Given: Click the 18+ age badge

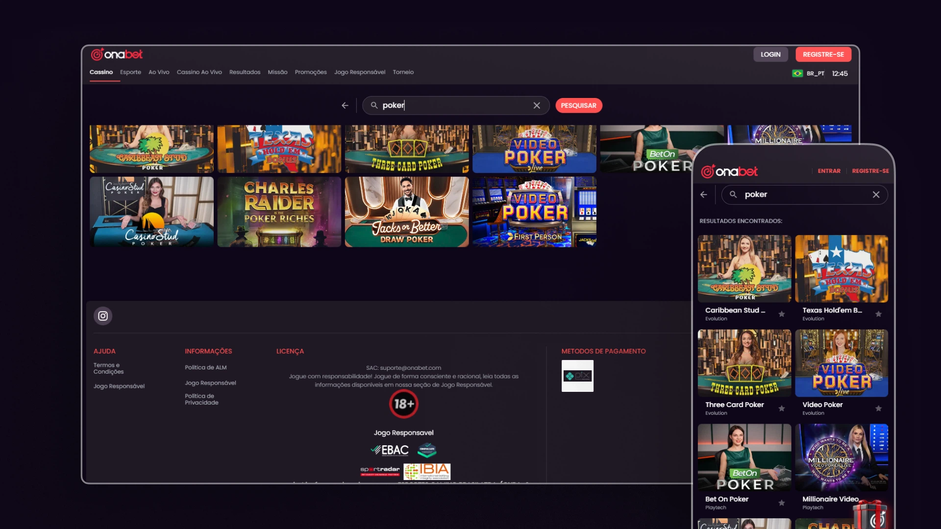Looking at the screenshot, I should click(404, 404).
